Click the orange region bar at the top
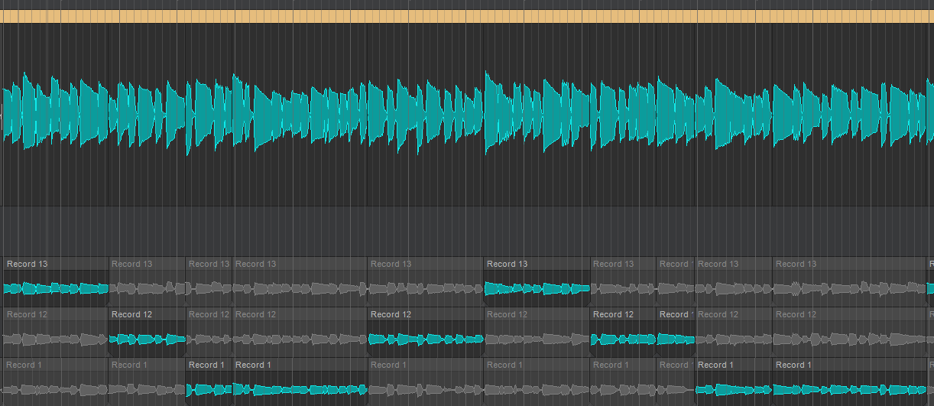934x406 pixels. (x=467, y=16)
